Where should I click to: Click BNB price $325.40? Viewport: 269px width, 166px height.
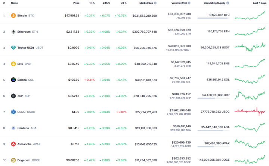pos(74,64)
